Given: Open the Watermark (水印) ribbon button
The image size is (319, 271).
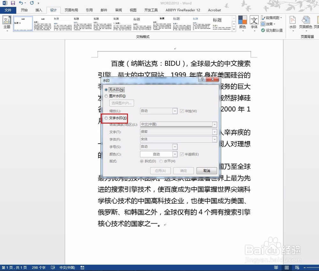Looking at the screenshot, I should coord(293,24).
